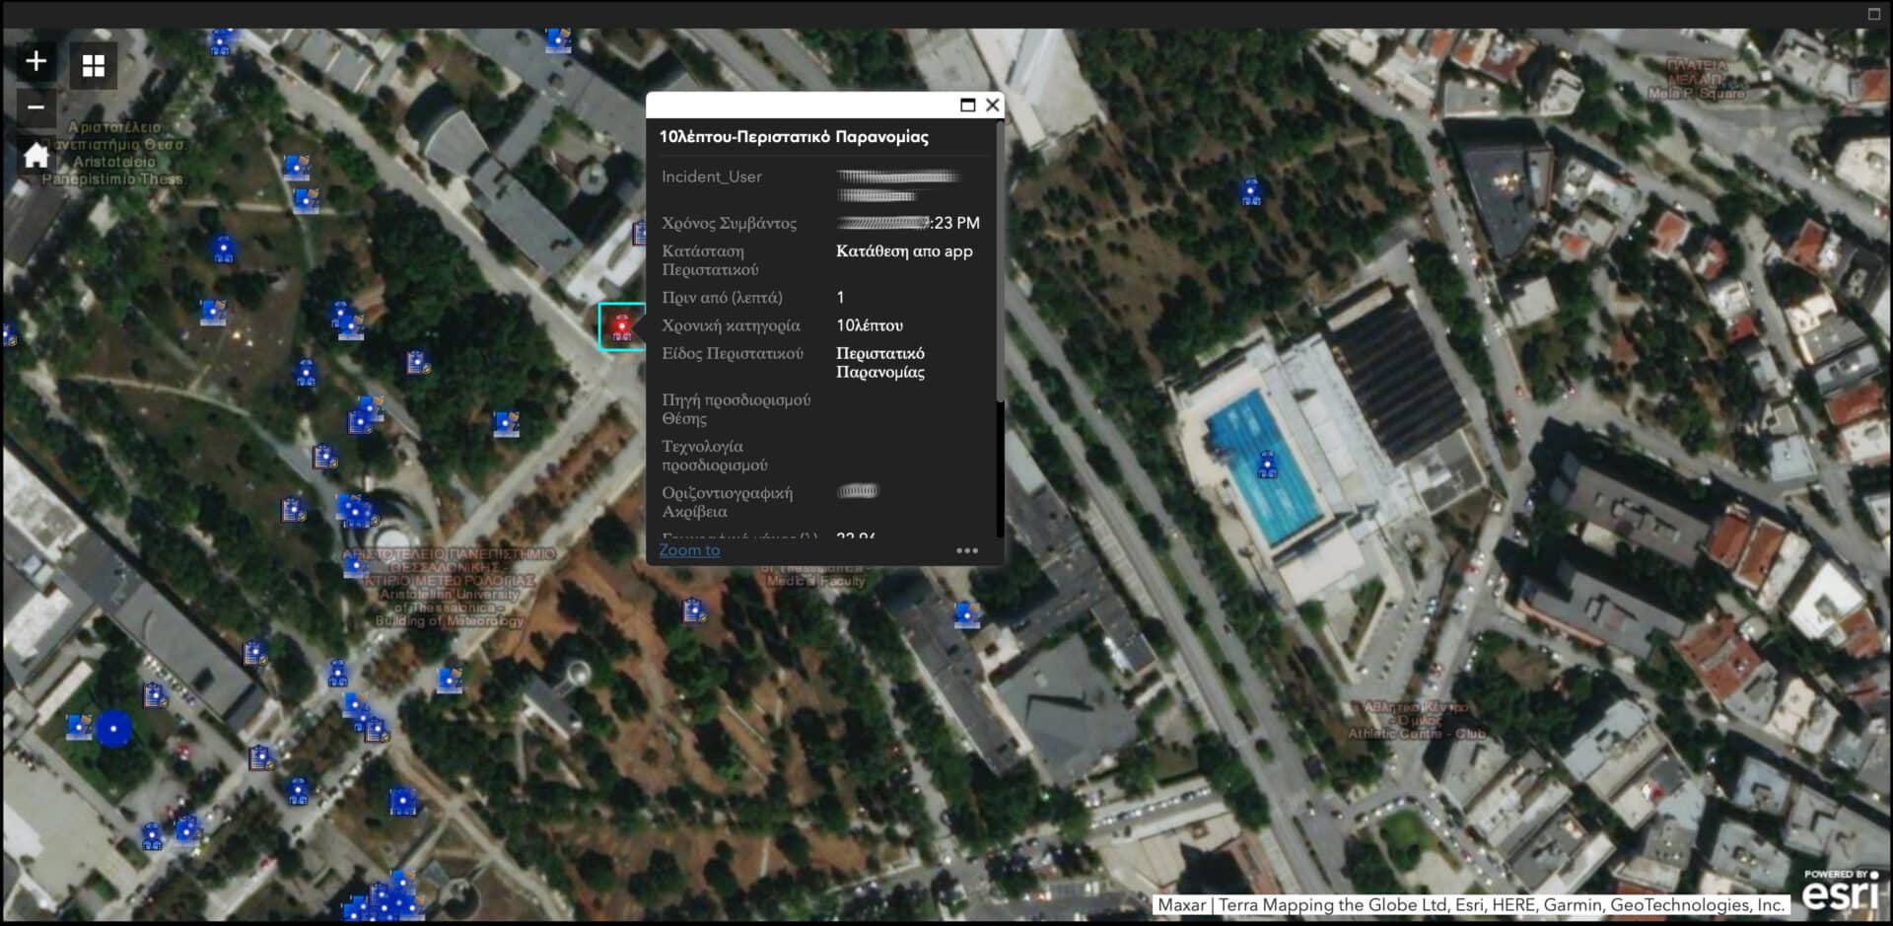Viewport: 1893px width, 926px height.
Task: Click the Περιστατικό Παρανομίας incident type value
Action: click(879, 363)
